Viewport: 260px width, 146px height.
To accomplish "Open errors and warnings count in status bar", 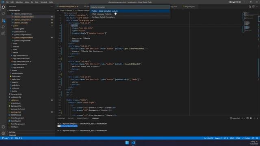I will pyautogui.click(x=18, y=138).
